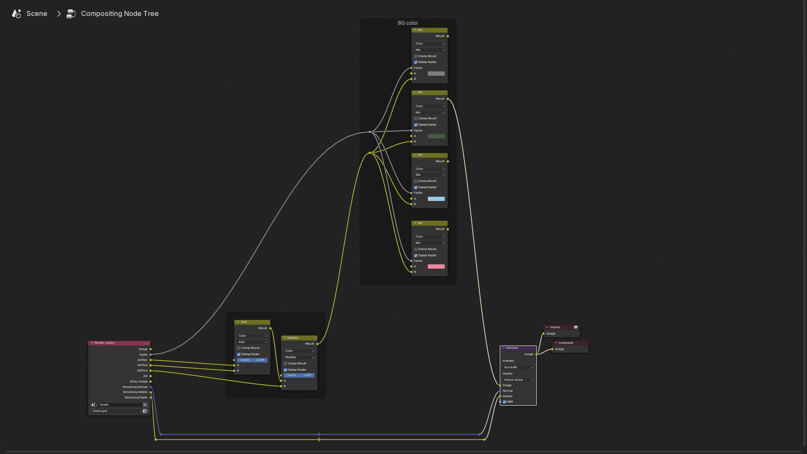This screenshot has height=454, width=807.
Task: Disable Clamp Factor on green-swatch Mix node
Action: pyautogui.click(x=416, y=125)
